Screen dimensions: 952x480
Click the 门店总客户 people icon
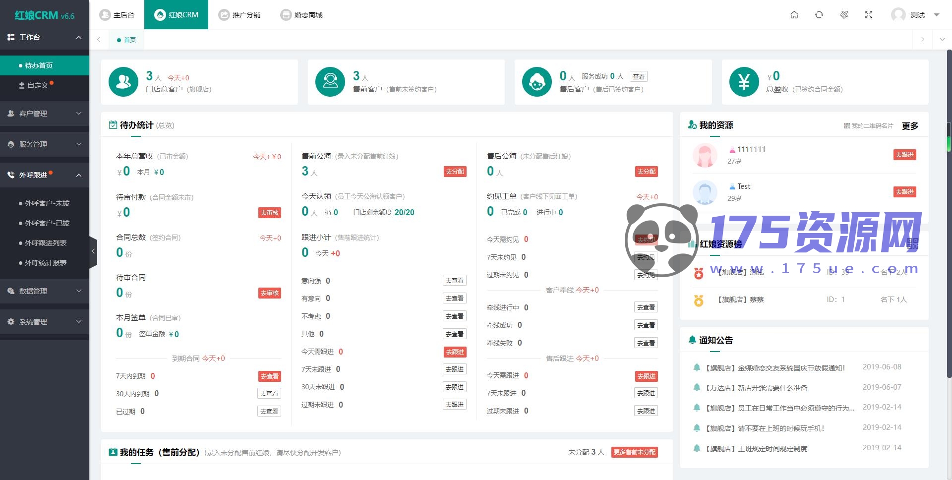(123, 82)
